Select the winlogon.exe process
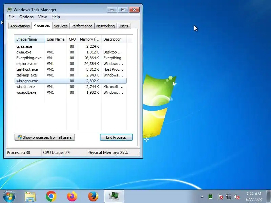This screenshot has height=203, width=271. pos(71,81)
